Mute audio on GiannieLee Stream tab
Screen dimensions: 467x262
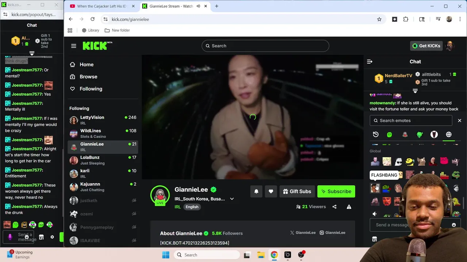pyautogui.click(x=198, y=6)
